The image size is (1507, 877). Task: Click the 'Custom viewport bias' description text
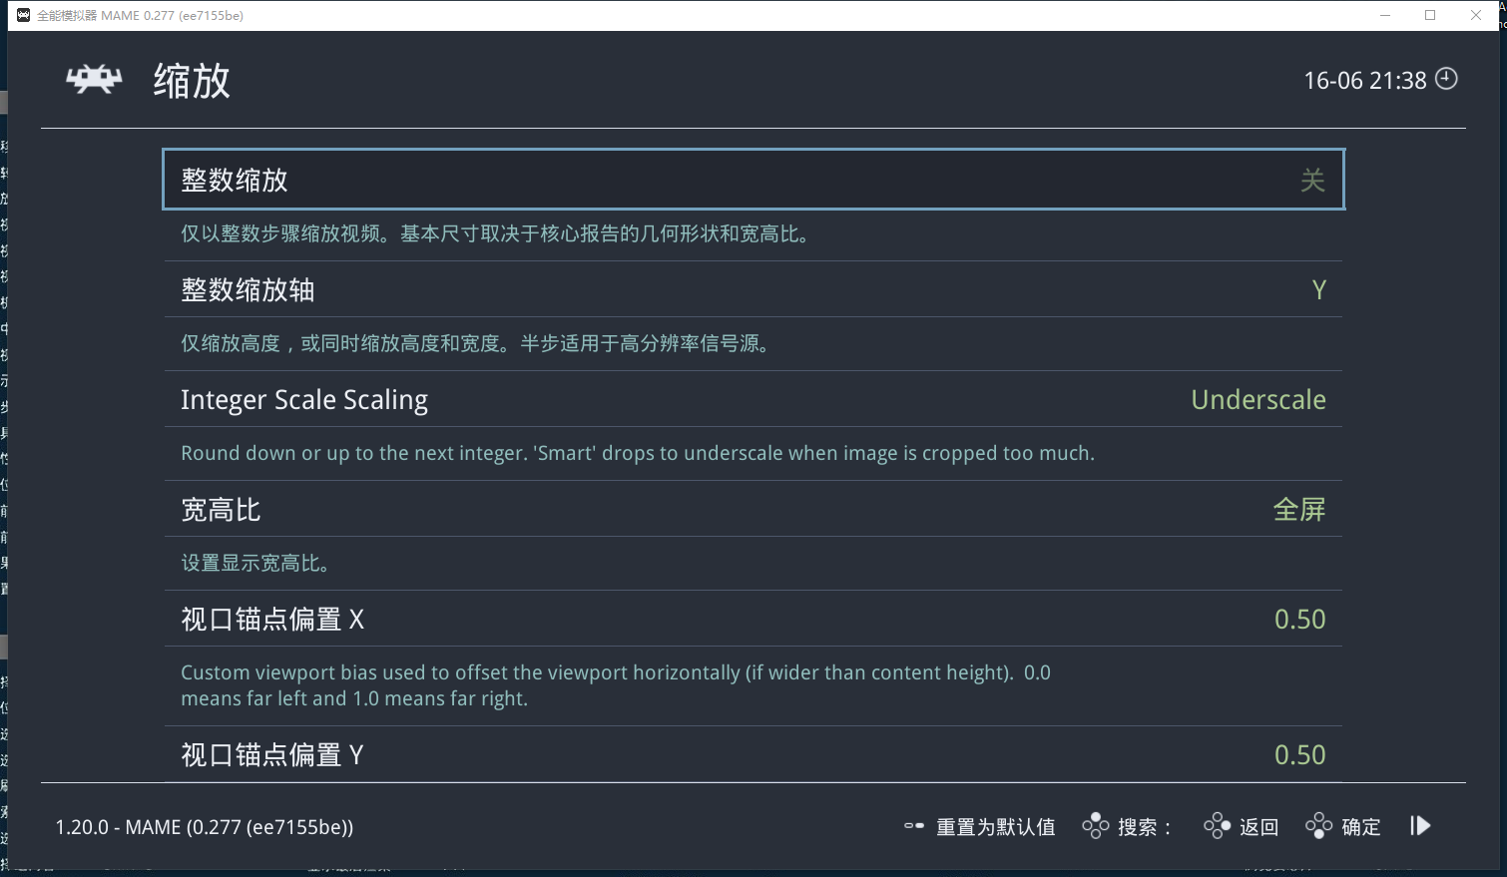pyautogui.click(x=616, y=685)
